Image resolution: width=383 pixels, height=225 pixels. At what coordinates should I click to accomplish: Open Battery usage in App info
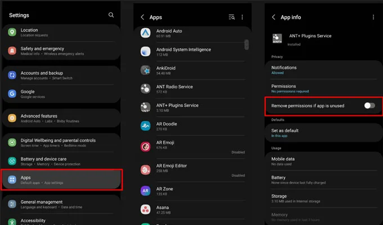tap(324, 180)
